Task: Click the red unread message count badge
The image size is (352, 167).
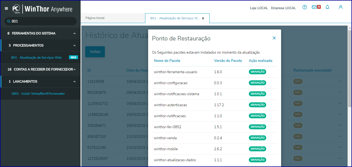Action: pos(319,7)
